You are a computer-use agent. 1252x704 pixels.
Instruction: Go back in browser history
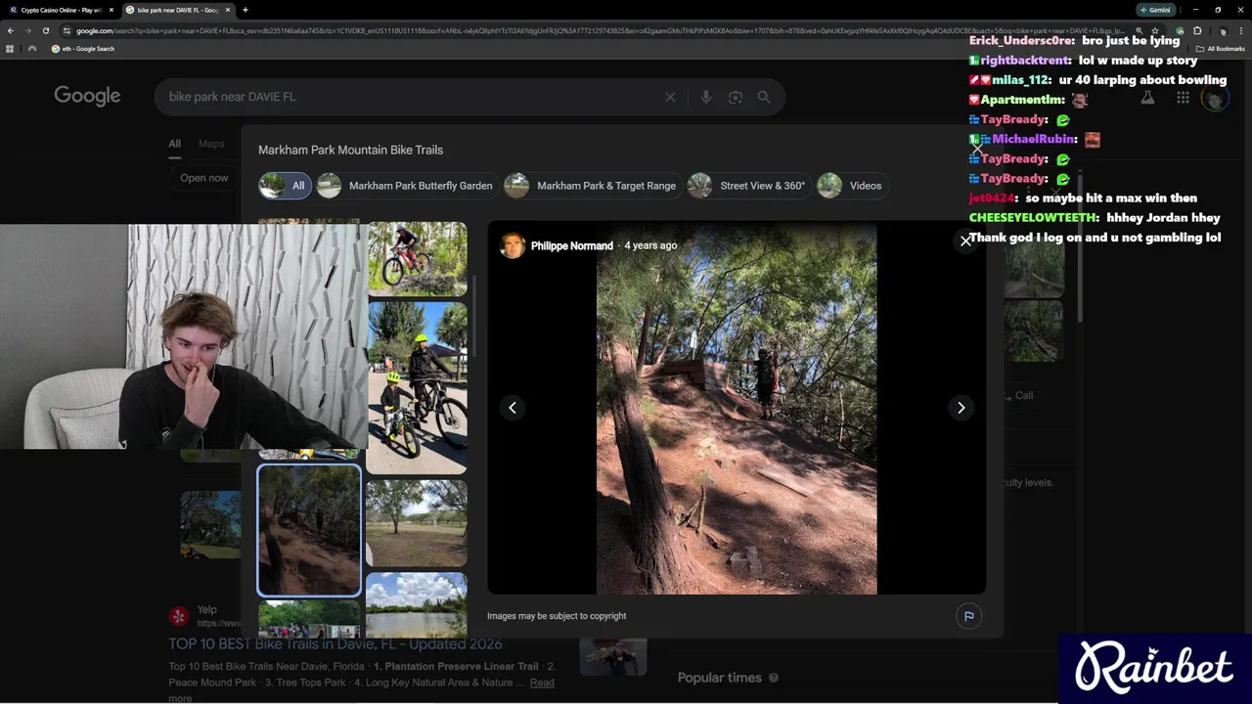pos(11,30)
